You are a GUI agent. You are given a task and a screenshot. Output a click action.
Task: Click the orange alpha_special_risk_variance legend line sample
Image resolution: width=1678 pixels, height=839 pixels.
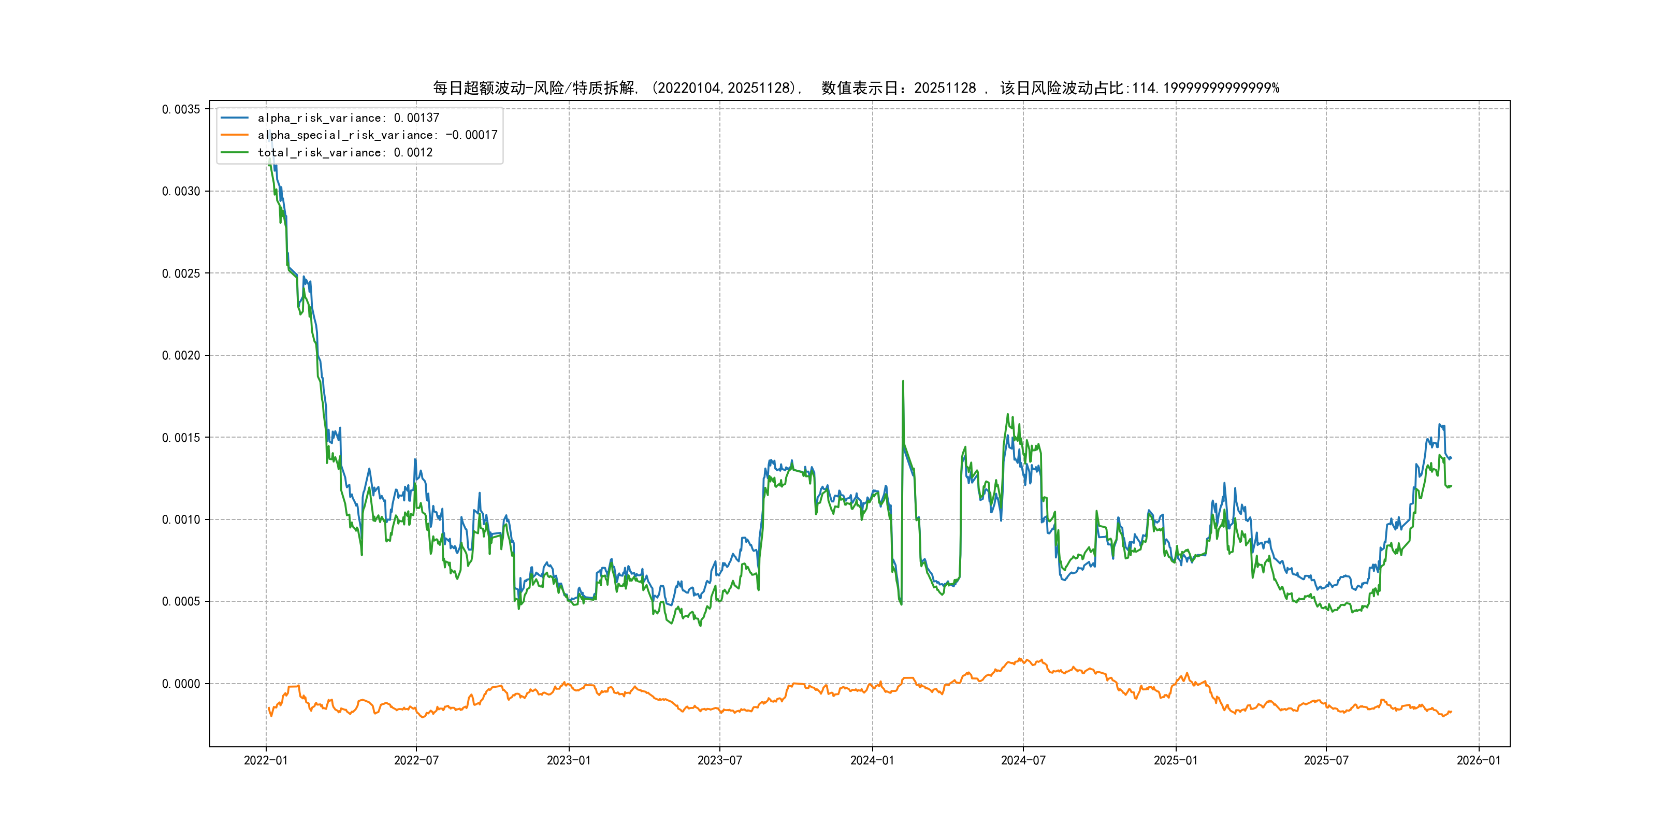click(235, 135)
